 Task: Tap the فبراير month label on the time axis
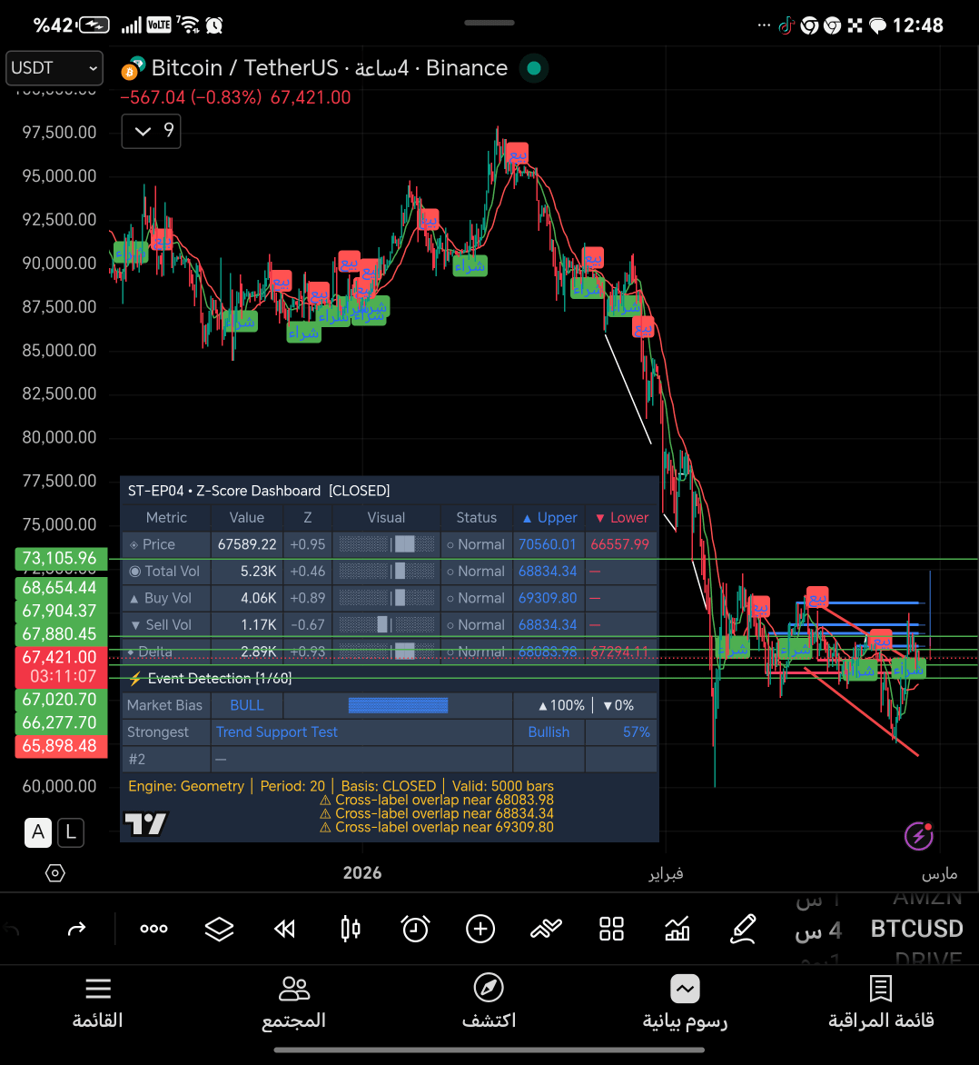tap(666, 874)
